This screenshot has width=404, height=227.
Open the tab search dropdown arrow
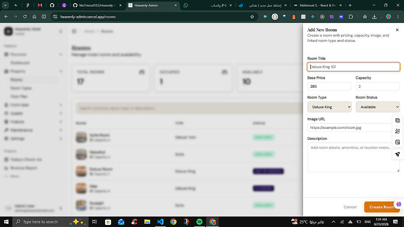point(5,5)
